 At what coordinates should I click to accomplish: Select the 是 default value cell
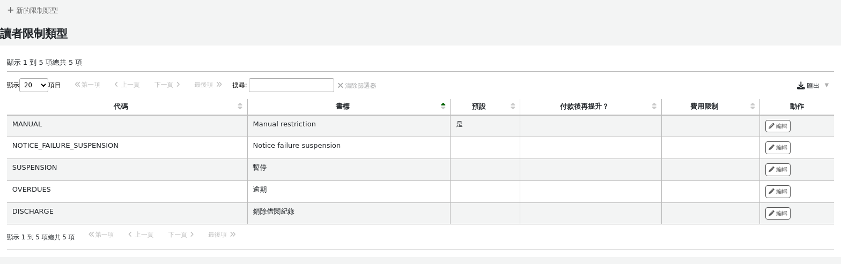tap(485, 126)
